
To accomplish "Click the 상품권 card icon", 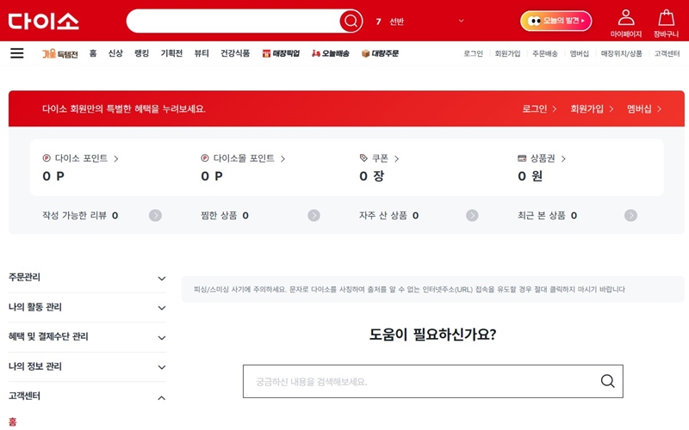I will [x=522, y=158].
